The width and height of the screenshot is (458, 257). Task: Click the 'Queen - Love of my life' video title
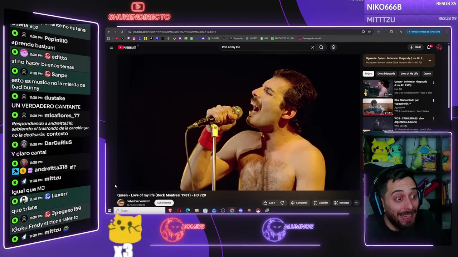click(x=161, y=195)
